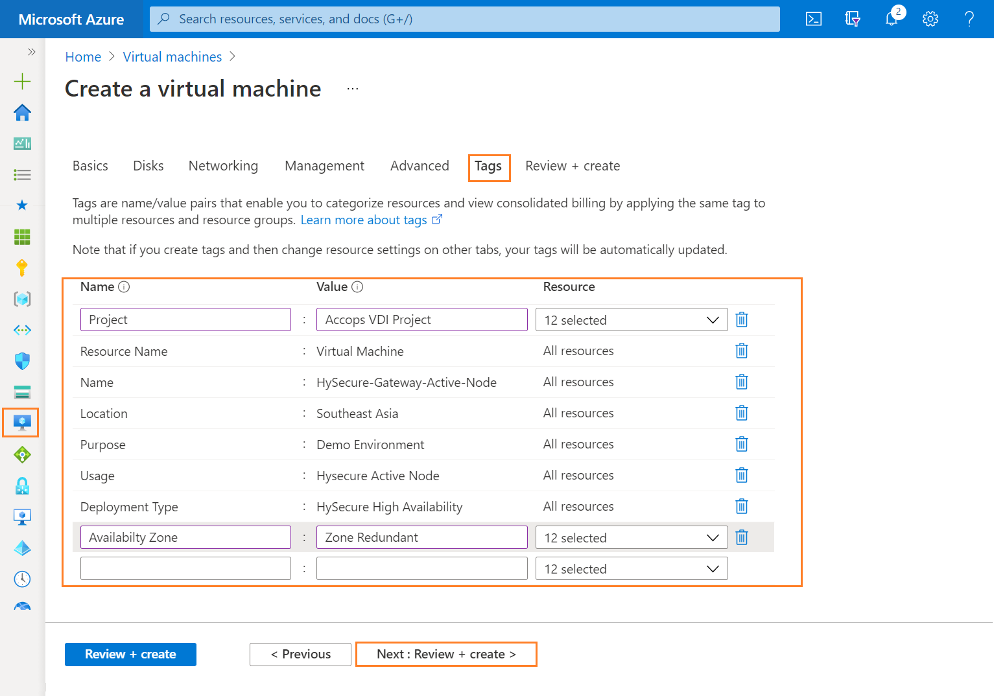Open resource dropdown on the empty tag row
Viewport: 994px width, 696px height.
tap(632, 568)
